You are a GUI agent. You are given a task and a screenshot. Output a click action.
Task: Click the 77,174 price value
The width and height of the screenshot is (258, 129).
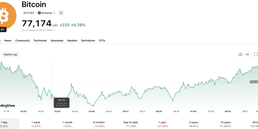(x=37, y=23)
